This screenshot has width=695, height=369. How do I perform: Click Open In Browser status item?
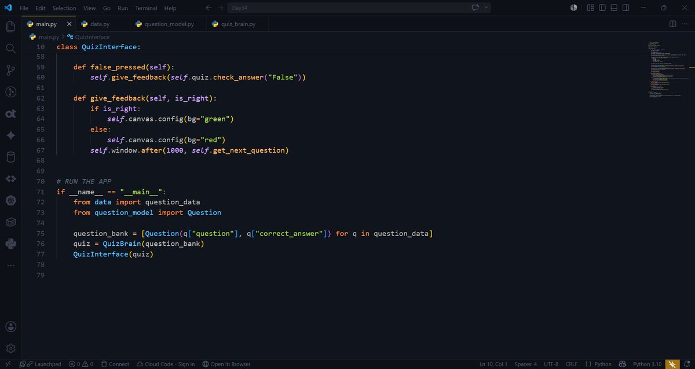tap(226, 364)
